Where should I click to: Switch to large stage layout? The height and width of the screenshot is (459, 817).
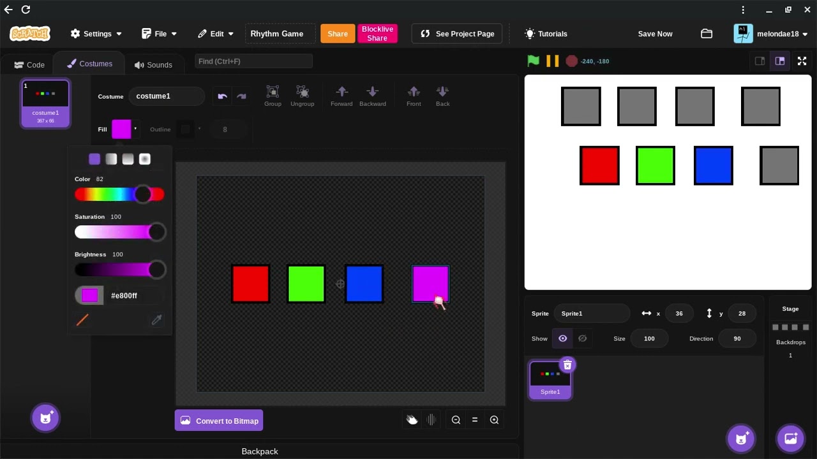point(779,61)
